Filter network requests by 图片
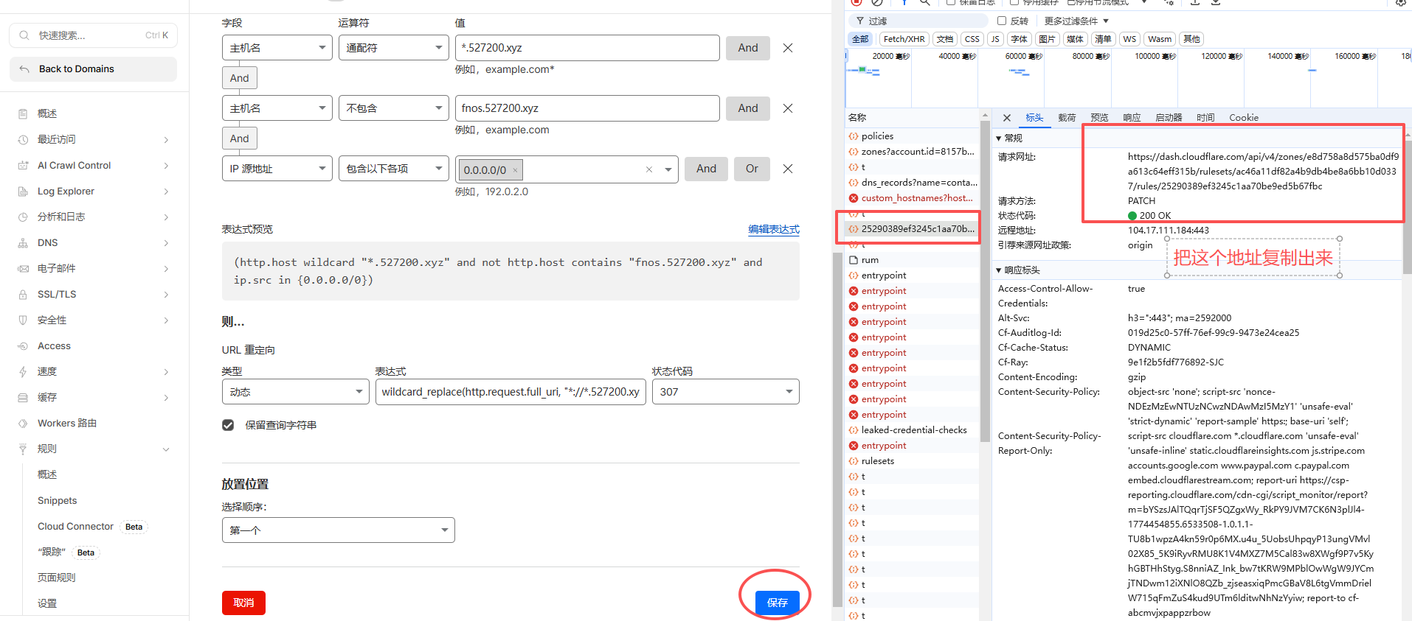 1047,39
